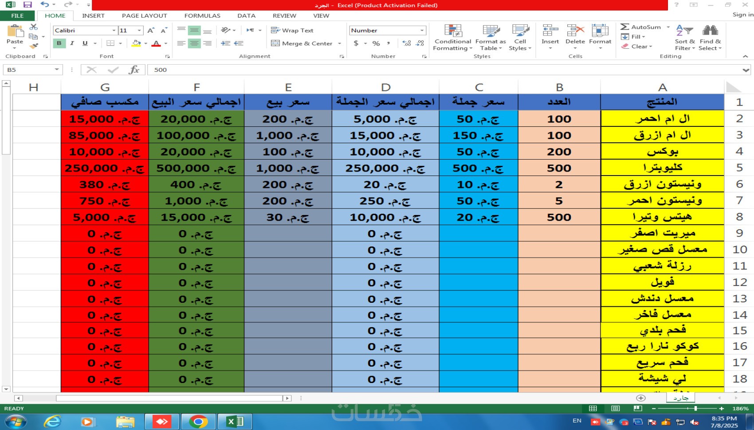Click the Increase Font Size icon
The width and height of the screenshot is (754, 430).
point(151,31)
